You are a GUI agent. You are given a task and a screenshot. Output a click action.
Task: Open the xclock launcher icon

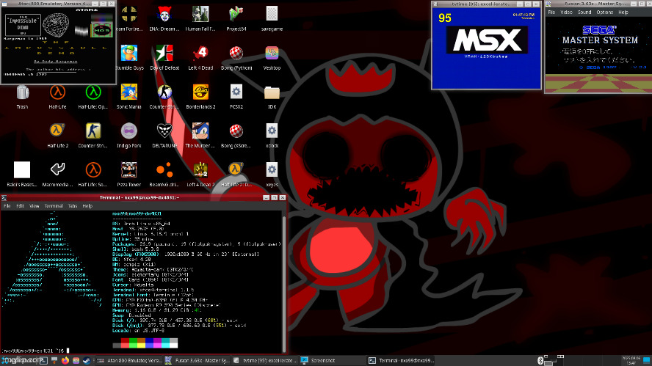pyautogui.click(x=272, y=131)
